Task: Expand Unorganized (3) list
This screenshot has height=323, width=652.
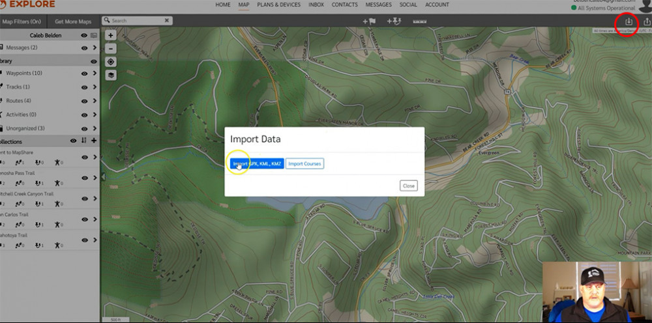Action: pos(95,128)
